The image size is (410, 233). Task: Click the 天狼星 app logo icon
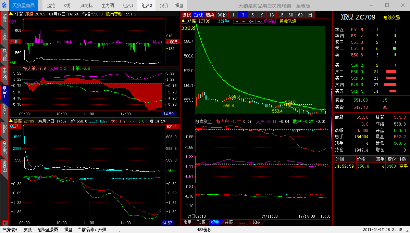pos(4,5)
